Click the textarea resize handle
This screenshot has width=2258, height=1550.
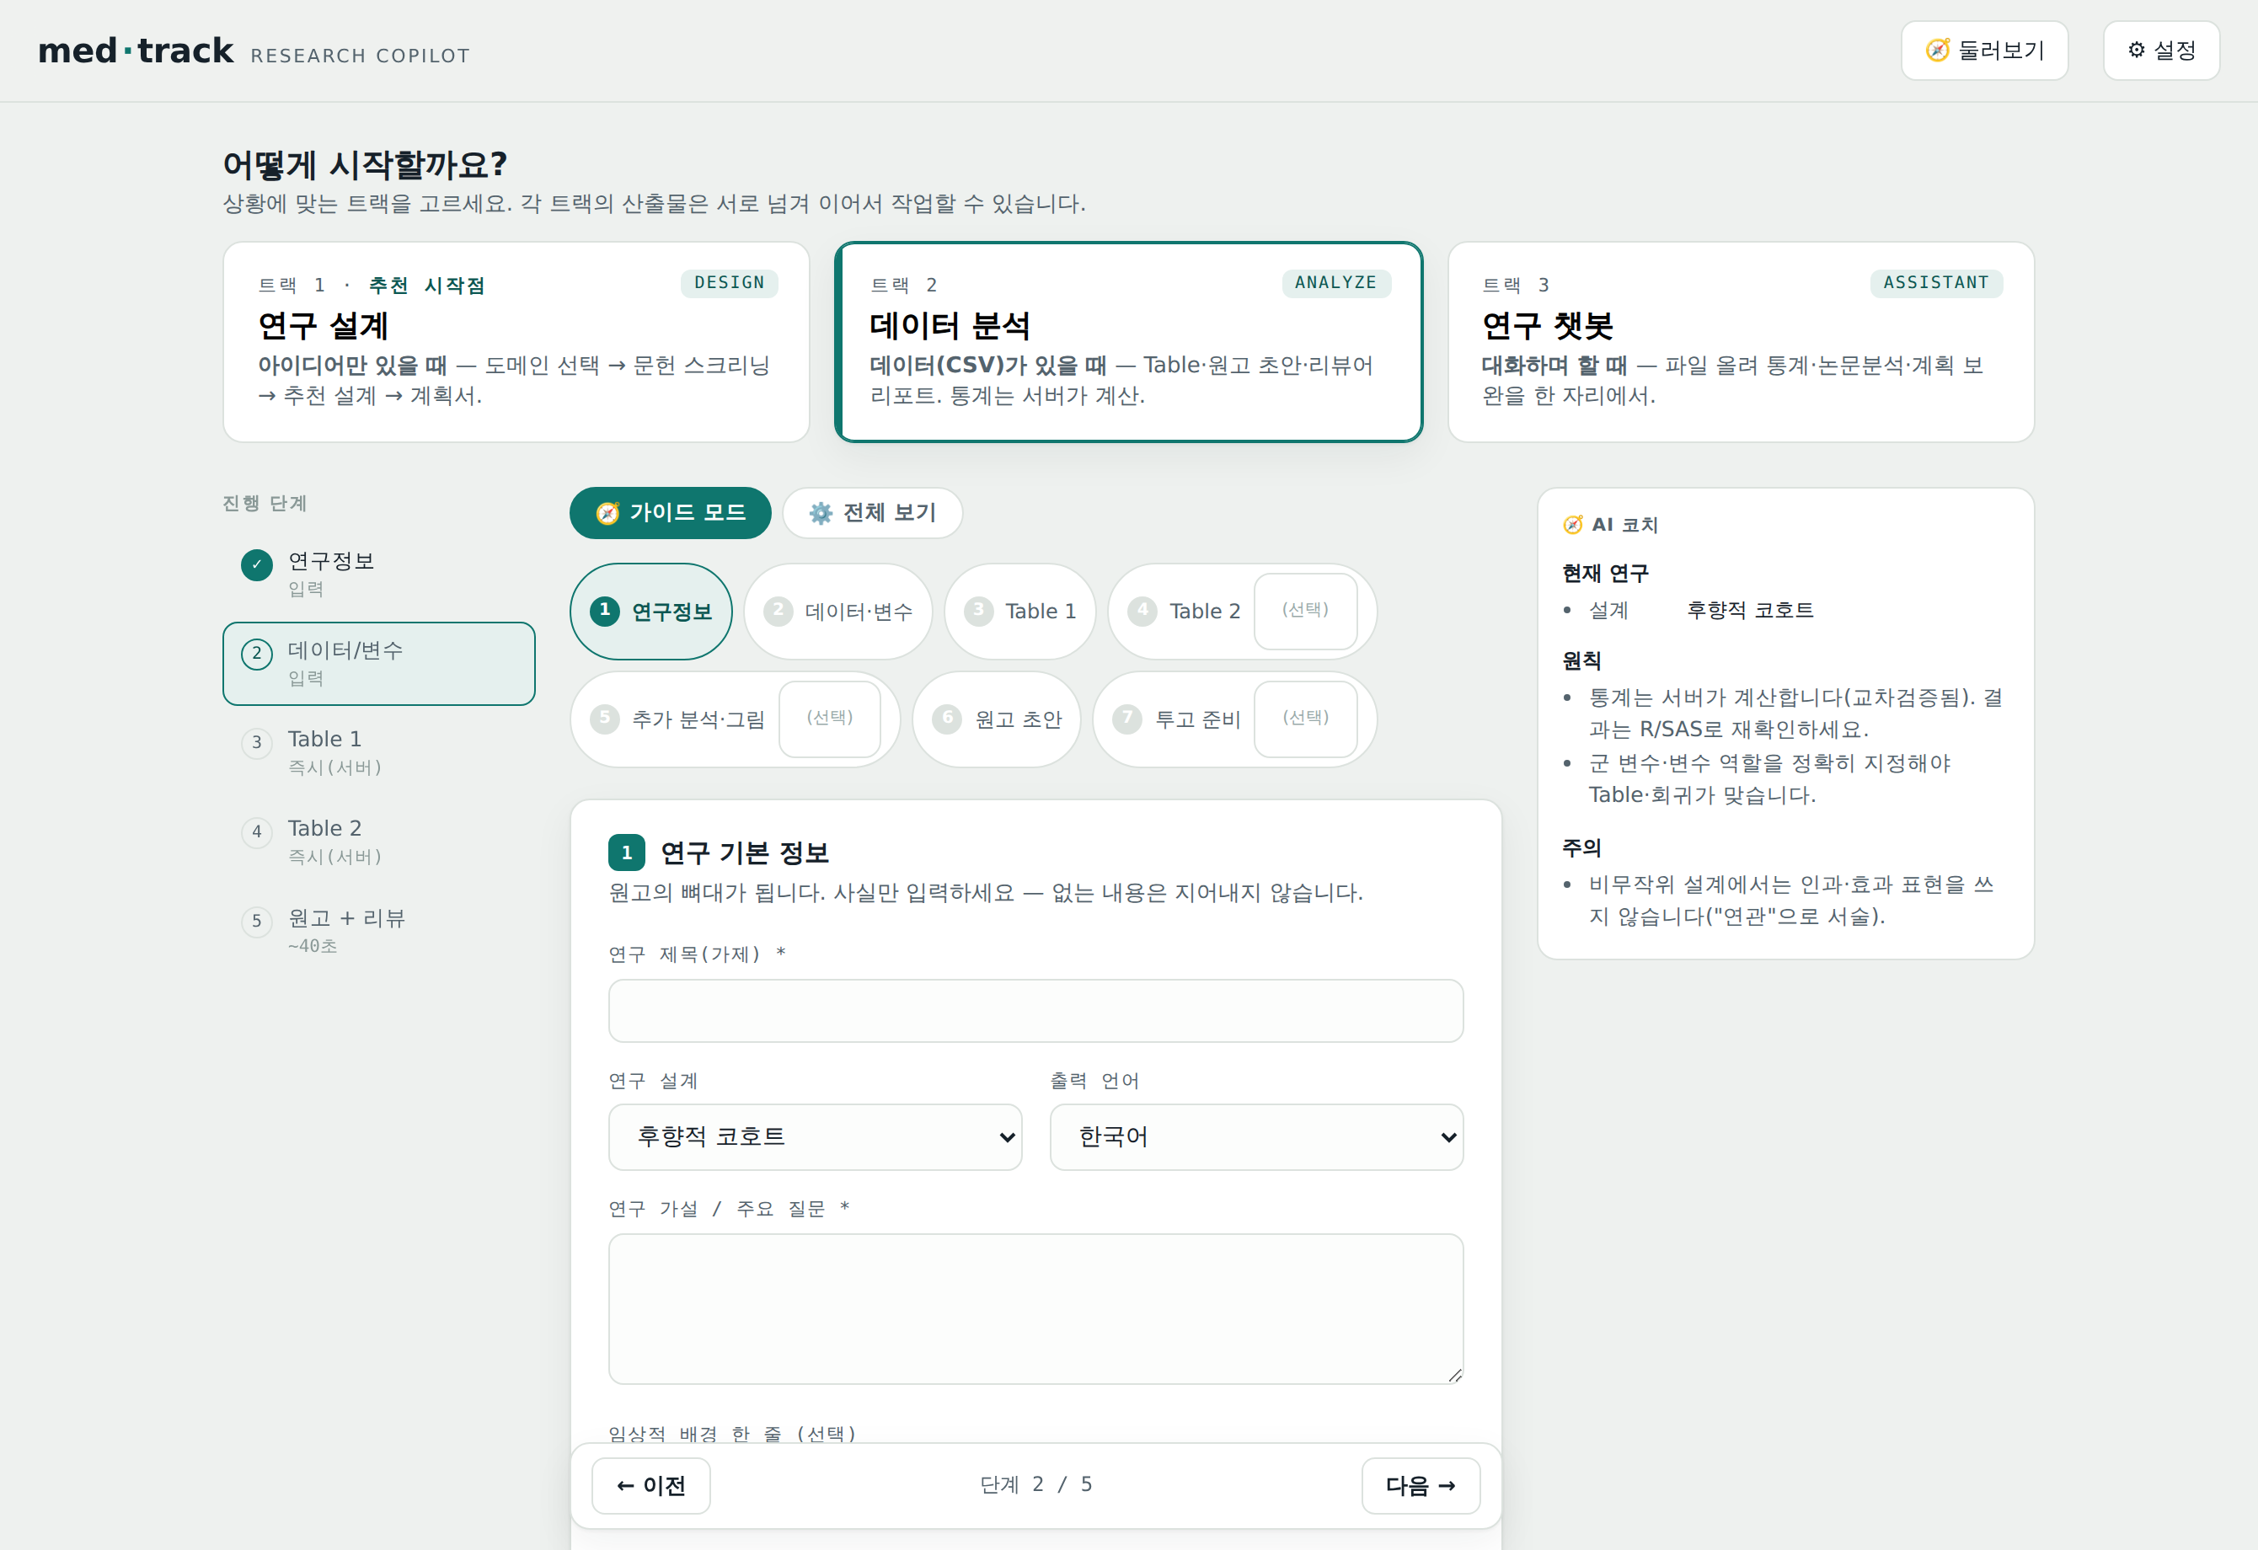[x=1454, y=1375]
